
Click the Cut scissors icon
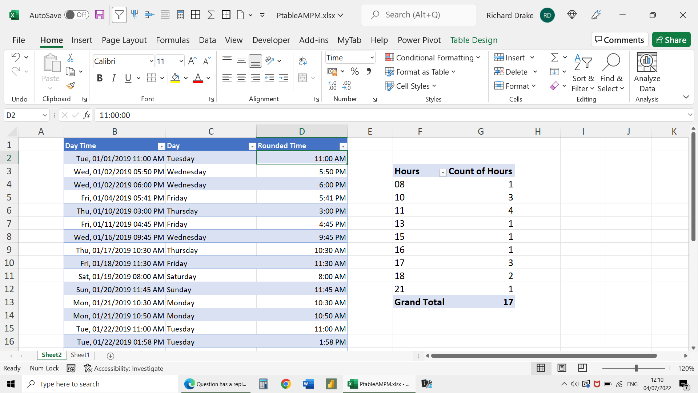71,58
